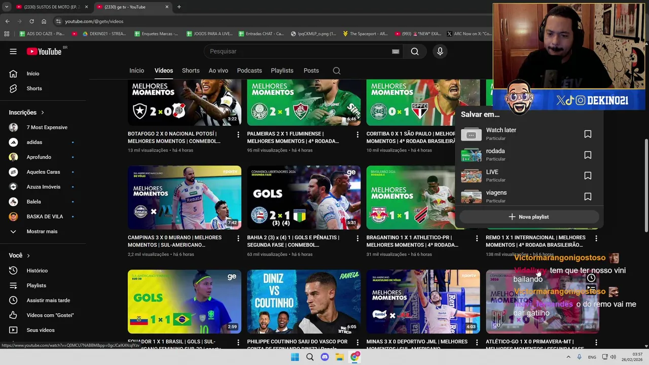Reload the page with refresh icon

(x=31, y=21)
